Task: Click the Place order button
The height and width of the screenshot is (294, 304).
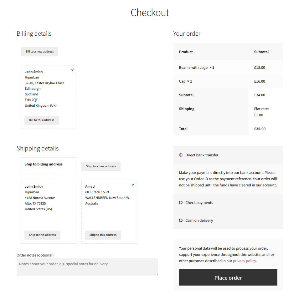Action: (228, 277)
